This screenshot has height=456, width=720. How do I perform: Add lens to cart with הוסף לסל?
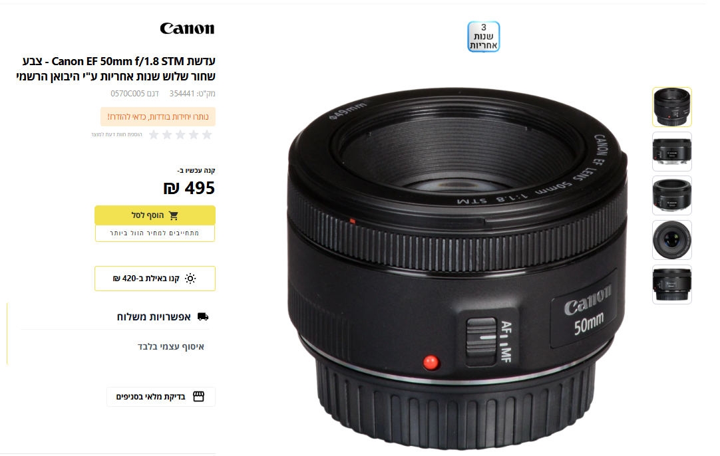(155, 215)
